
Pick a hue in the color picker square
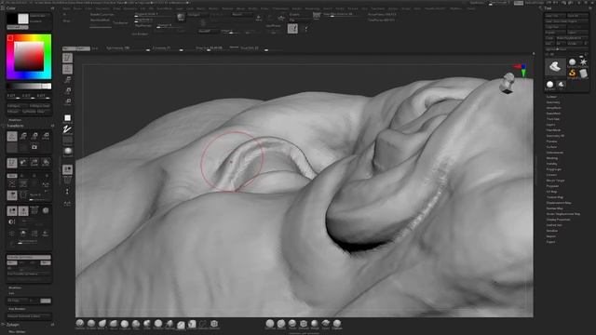click(29, 57)
